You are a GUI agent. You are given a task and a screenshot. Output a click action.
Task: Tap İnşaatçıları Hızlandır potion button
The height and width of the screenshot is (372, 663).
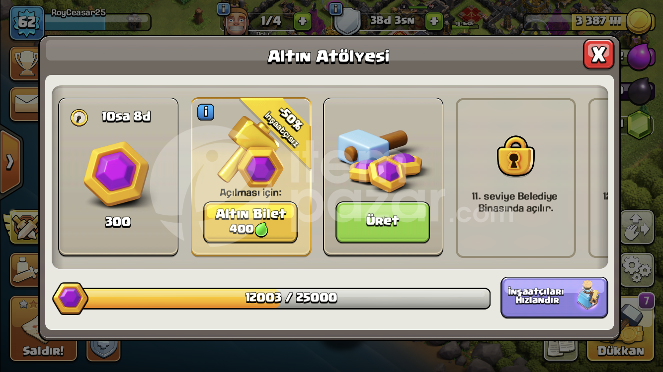pos(554,297)
